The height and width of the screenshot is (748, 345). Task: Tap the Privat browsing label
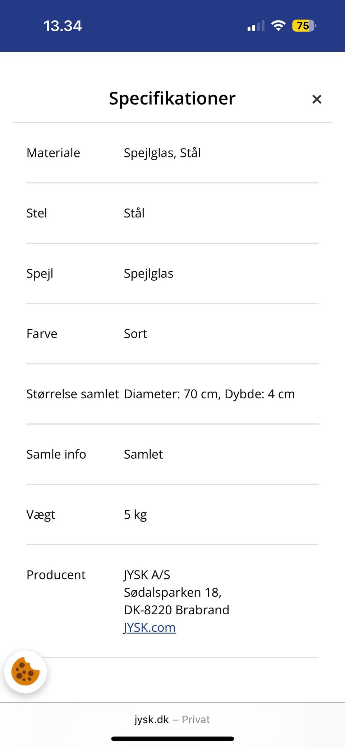[x=196, y=719]
